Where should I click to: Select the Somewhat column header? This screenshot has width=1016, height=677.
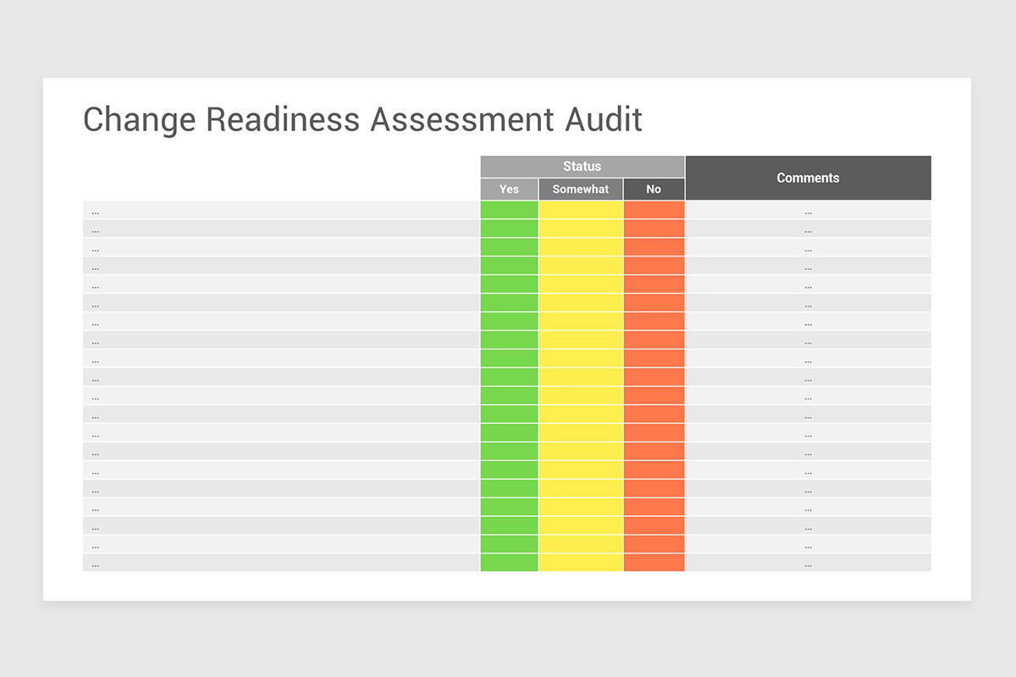point(581,189)
